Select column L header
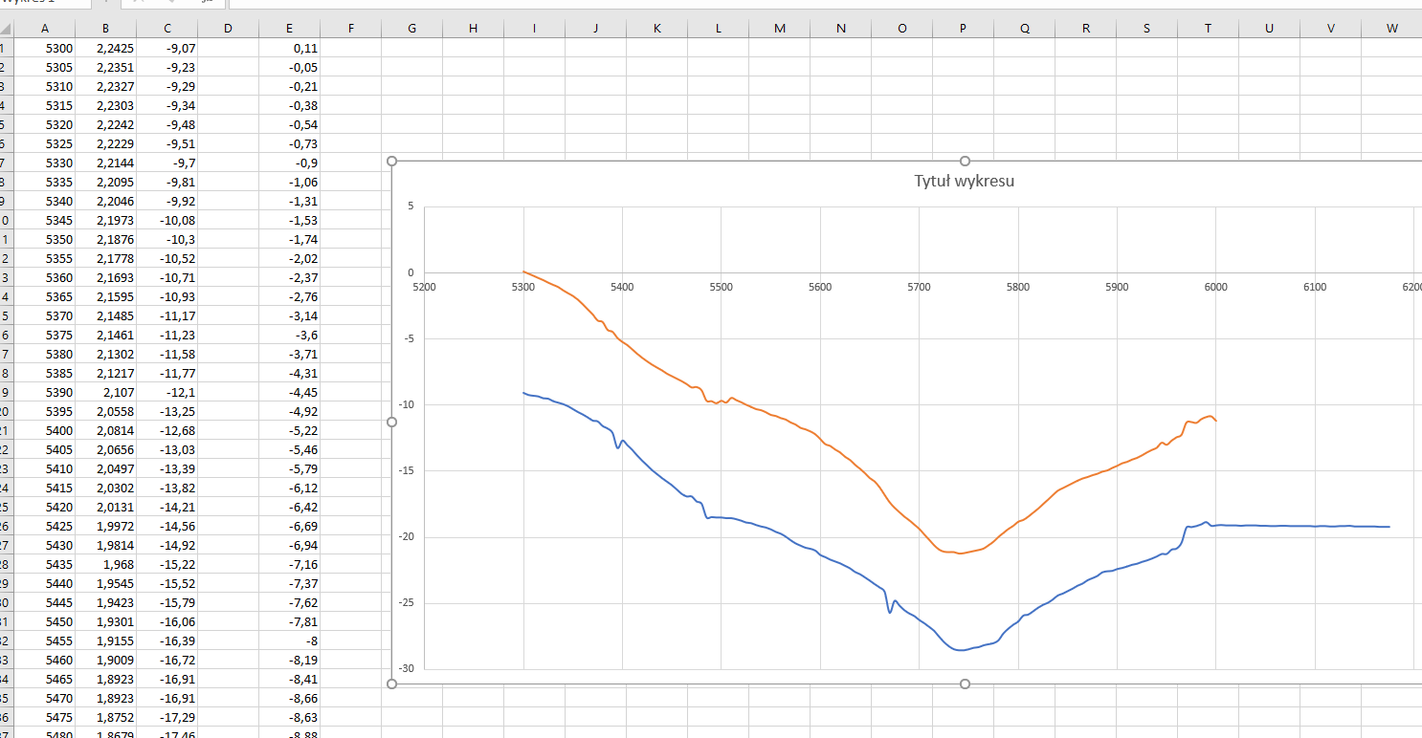The image size is (1422, 738). 718,29
